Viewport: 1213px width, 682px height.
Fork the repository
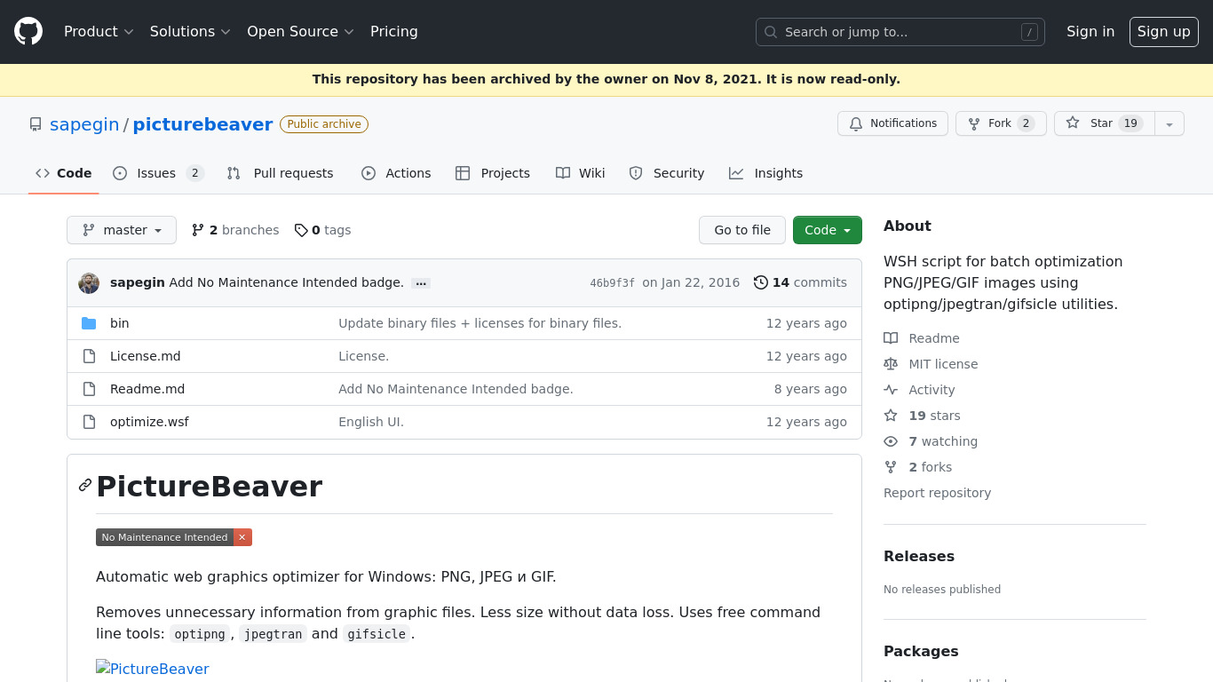(x=1001, y=123)
